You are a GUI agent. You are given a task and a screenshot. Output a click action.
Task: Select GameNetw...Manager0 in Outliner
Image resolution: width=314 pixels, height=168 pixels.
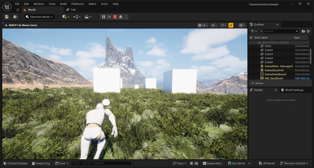[x=279, y=66]
